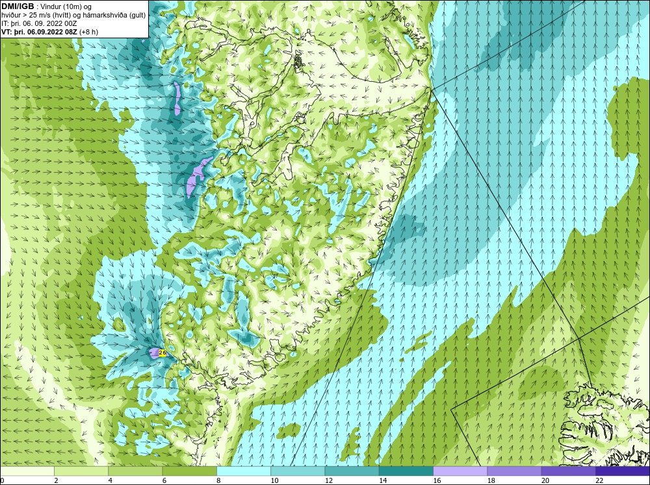Click the legend scale value 14
The width and height of the screenshot is (650, 485).
tap(383, 480)
